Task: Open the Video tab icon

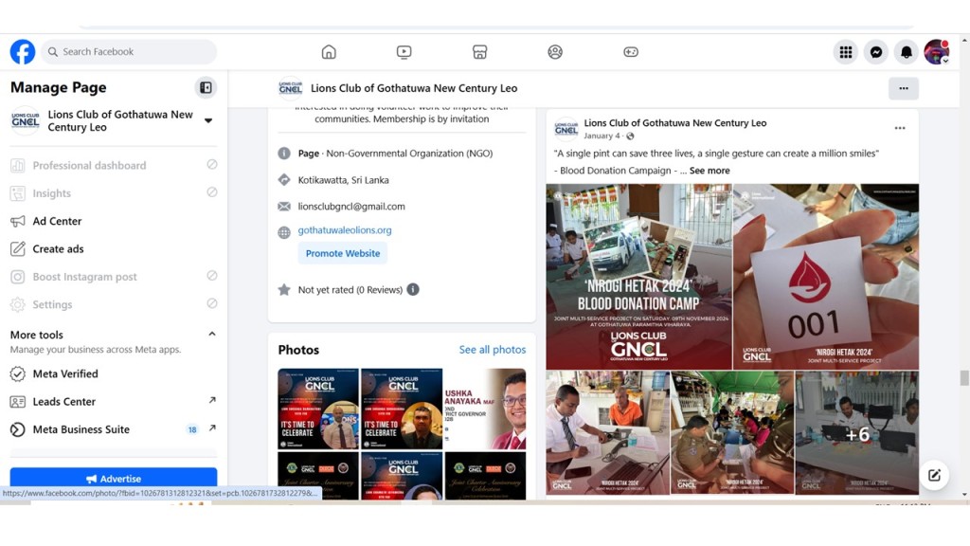Action: point(404,52)
